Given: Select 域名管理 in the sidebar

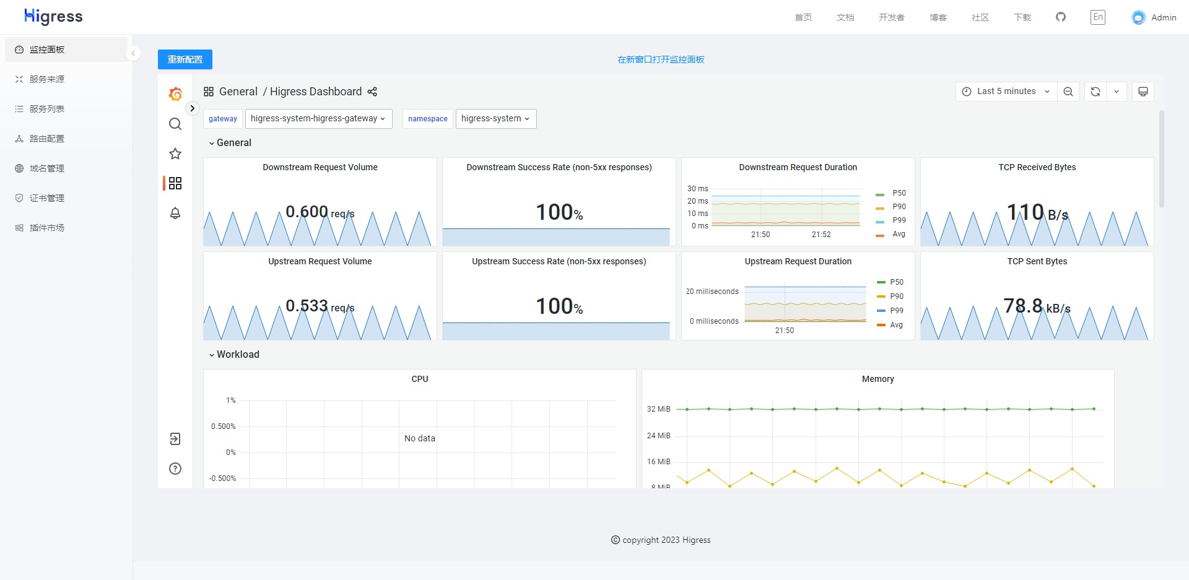Looking at the screenshot, I should [66, 168].
